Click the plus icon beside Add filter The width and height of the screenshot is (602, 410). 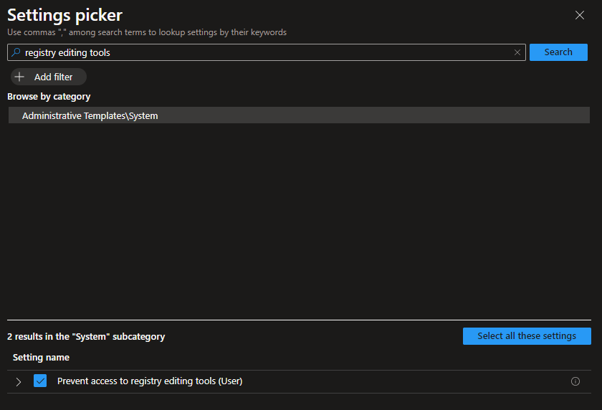pos(20,77)
